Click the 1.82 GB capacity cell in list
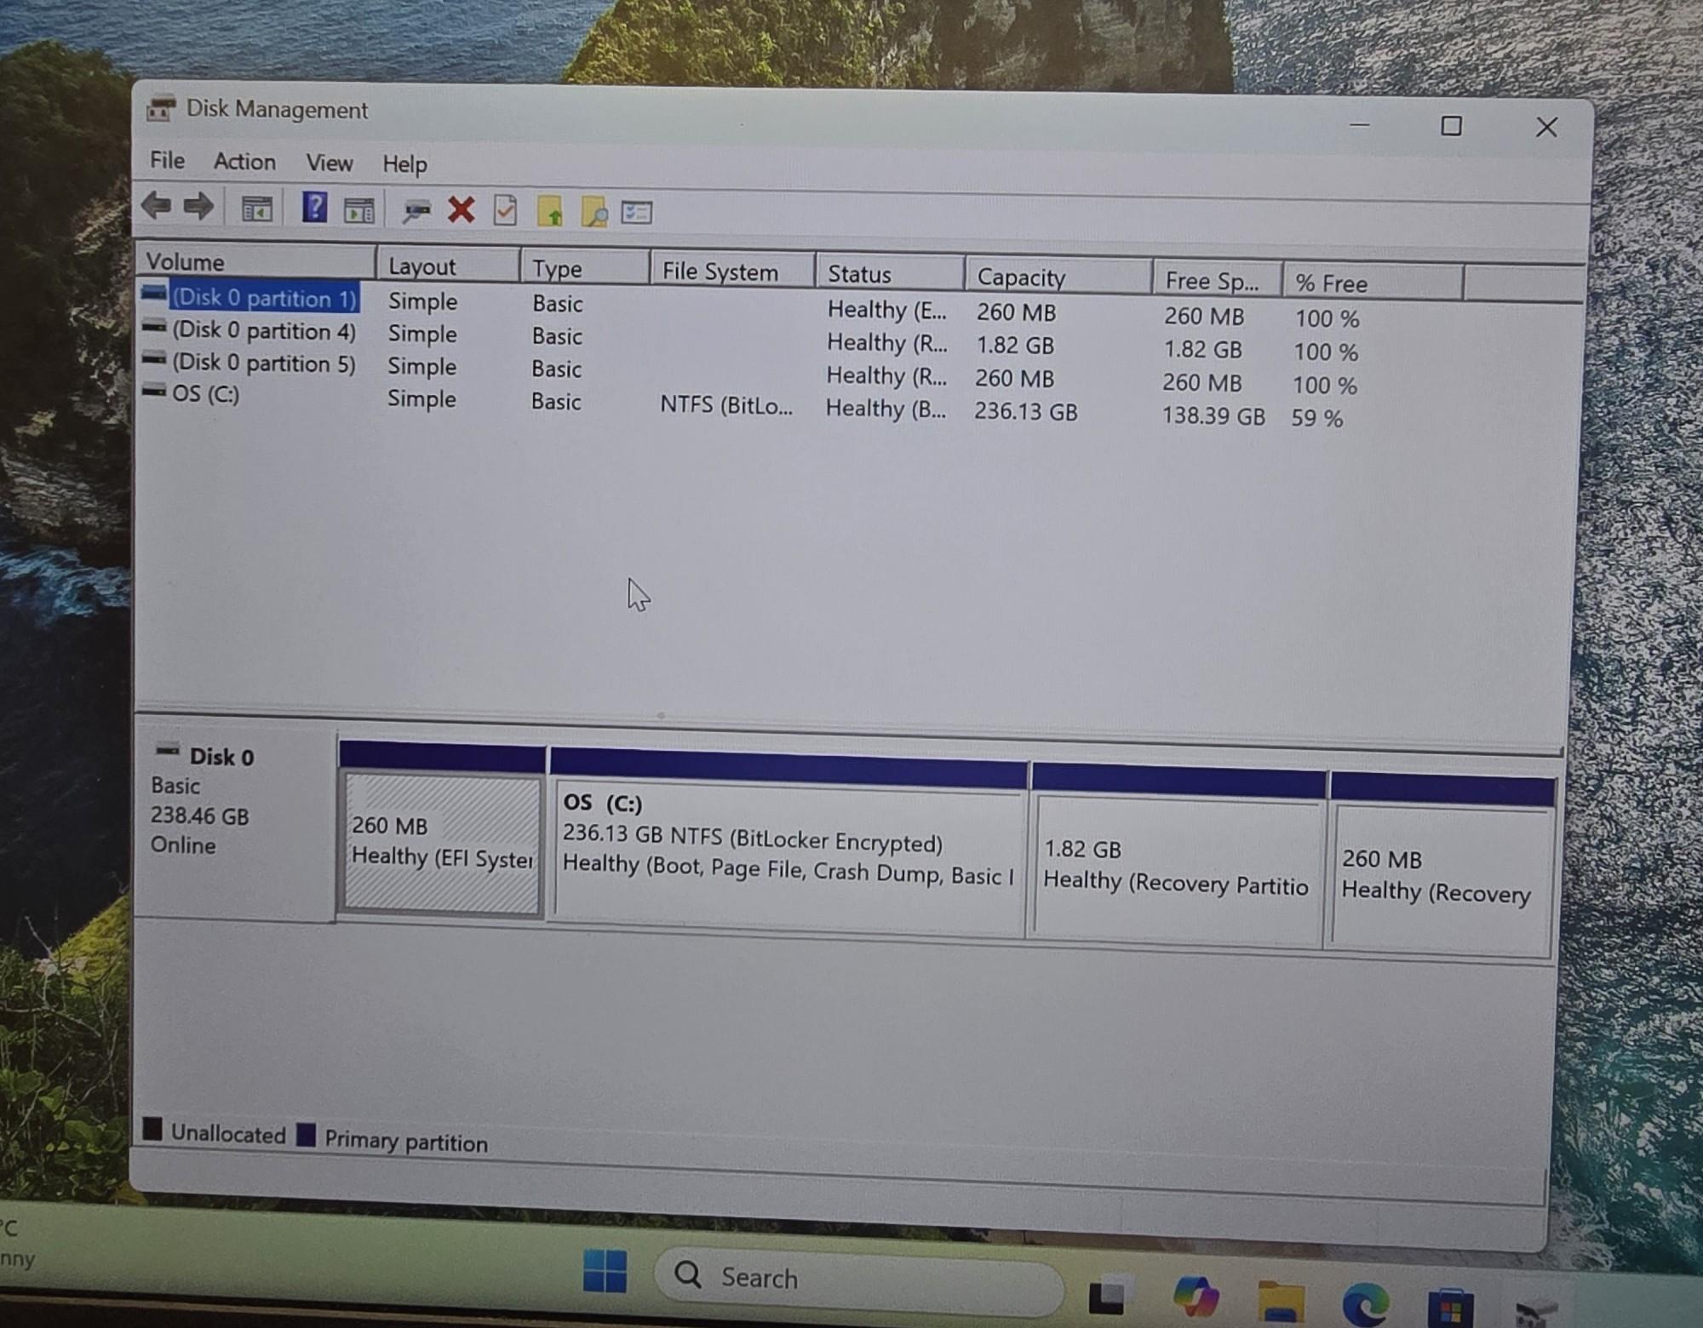The image size is (1703, 1328). pyautogui.click(x=1015, y=346)
